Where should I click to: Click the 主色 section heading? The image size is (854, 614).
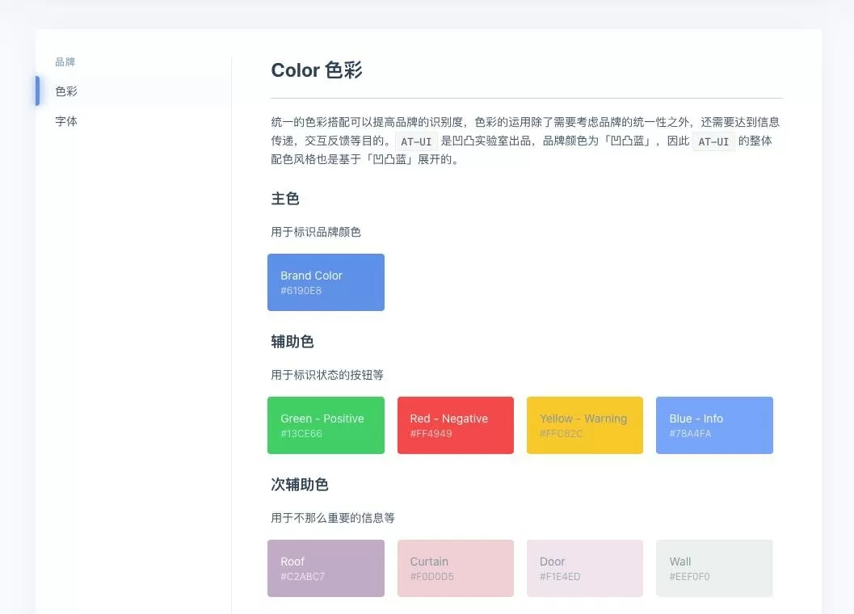[285, 198]
